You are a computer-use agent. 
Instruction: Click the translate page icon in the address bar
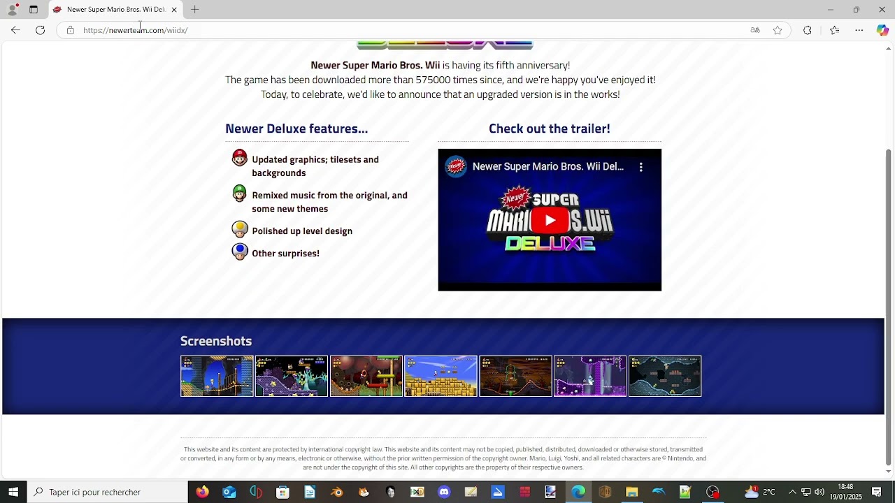pos(755,30)
